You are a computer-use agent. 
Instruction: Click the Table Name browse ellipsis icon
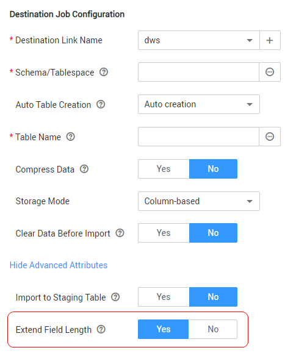pos(270,137)
